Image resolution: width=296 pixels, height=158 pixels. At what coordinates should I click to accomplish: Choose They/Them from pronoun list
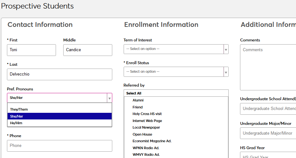pyautogui.click(x=19, y=109)
